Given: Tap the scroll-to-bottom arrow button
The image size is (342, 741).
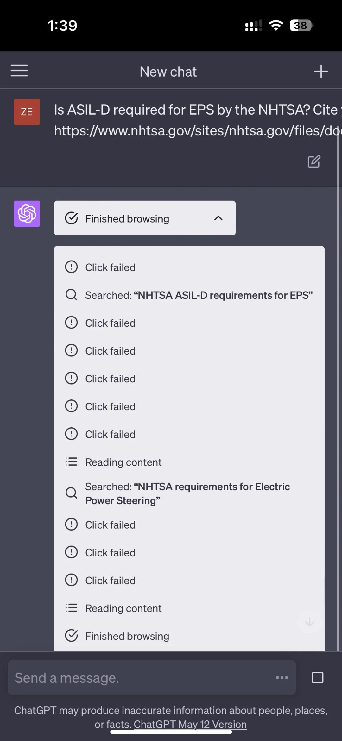Looking at the screenshot, I should [309, 622].
